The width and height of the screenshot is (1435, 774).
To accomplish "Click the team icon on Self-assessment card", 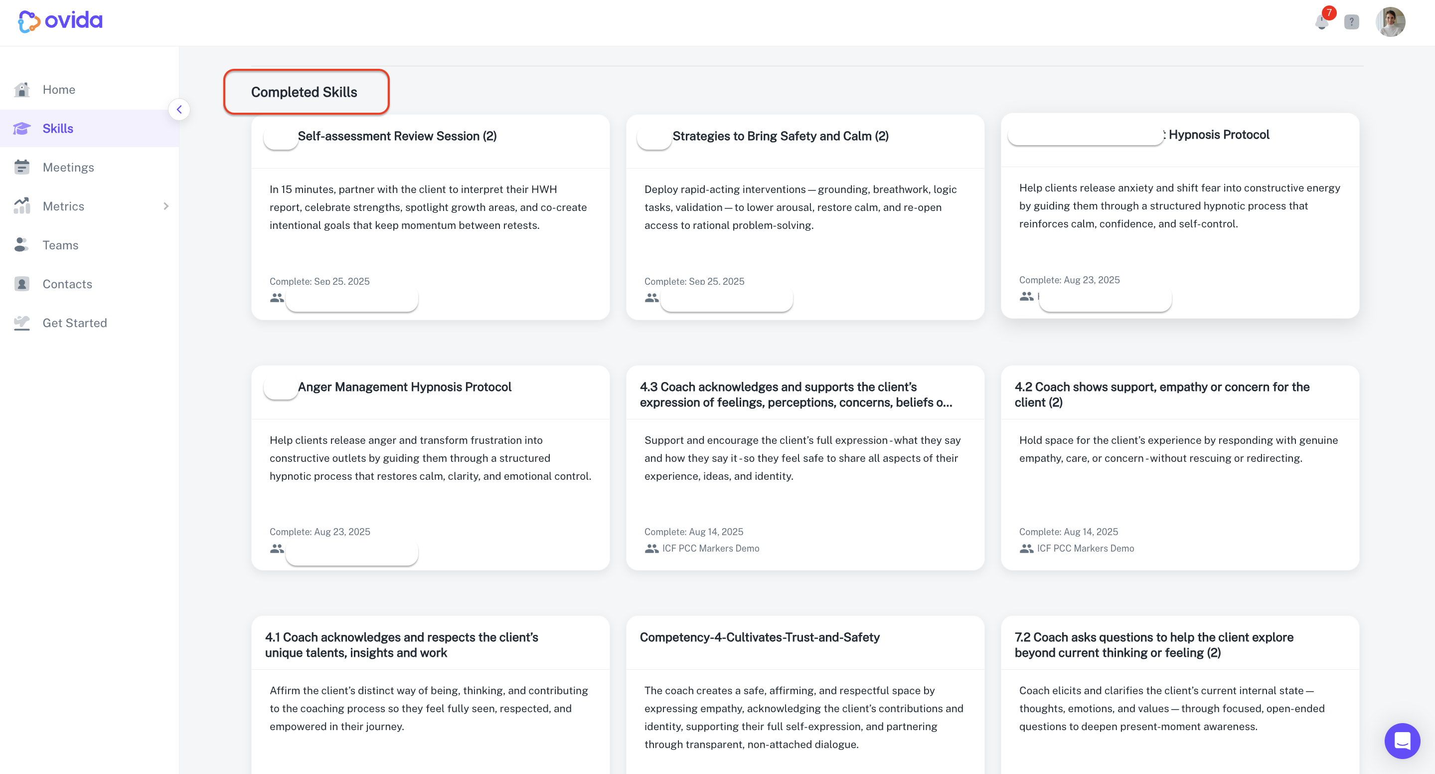I will coord(277,298).
